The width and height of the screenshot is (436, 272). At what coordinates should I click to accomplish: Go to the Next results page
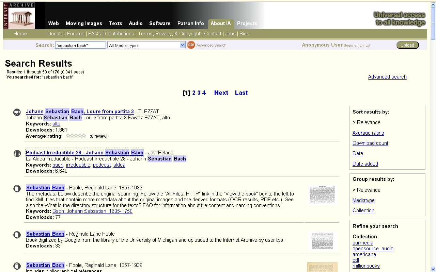[x=221, y=93]
